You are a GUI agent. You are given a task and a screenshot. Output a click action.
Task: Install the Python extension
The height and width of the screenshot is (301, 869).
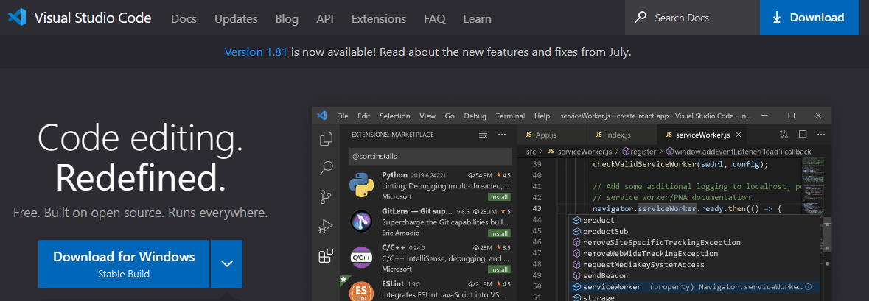499,197
